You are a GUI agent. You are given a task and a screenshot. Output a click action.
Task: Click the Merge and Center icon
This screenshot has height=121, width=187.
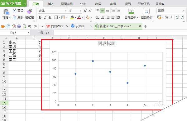pyautogui.click(x=131, y=11)
